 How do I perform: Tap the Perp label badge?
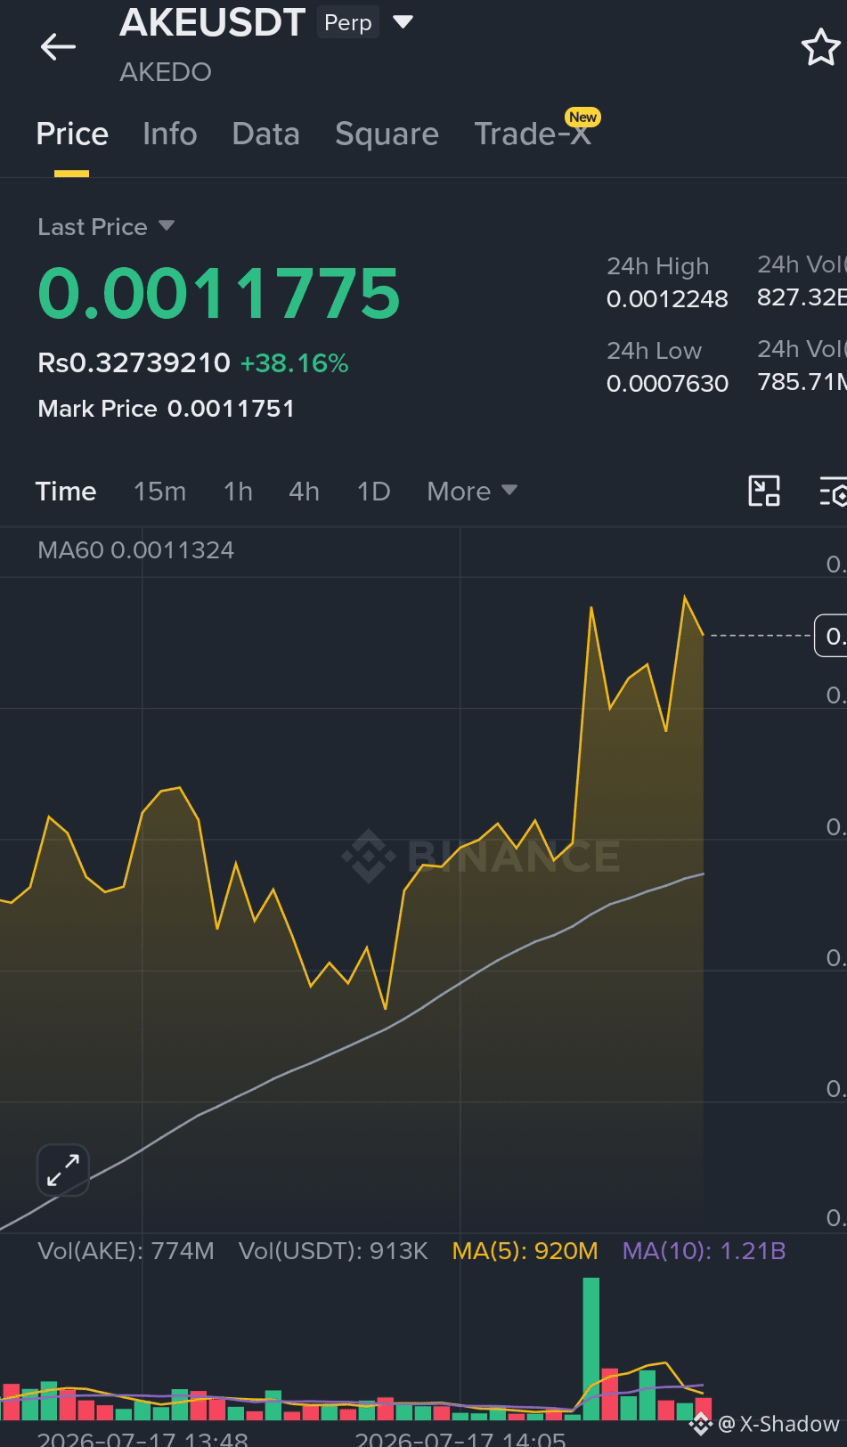click(347, 22)
